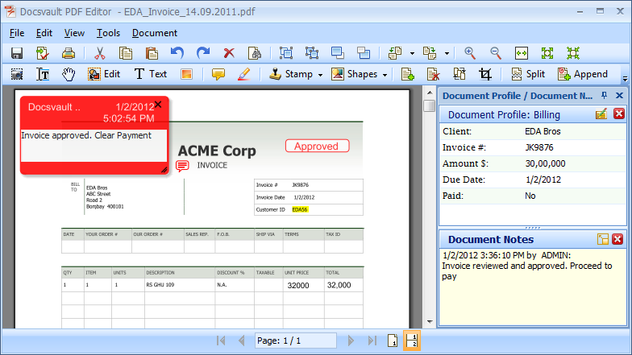Go to the previous page
Image resolution: width=632 pixels, height=355 pixels.
point(242,341)
